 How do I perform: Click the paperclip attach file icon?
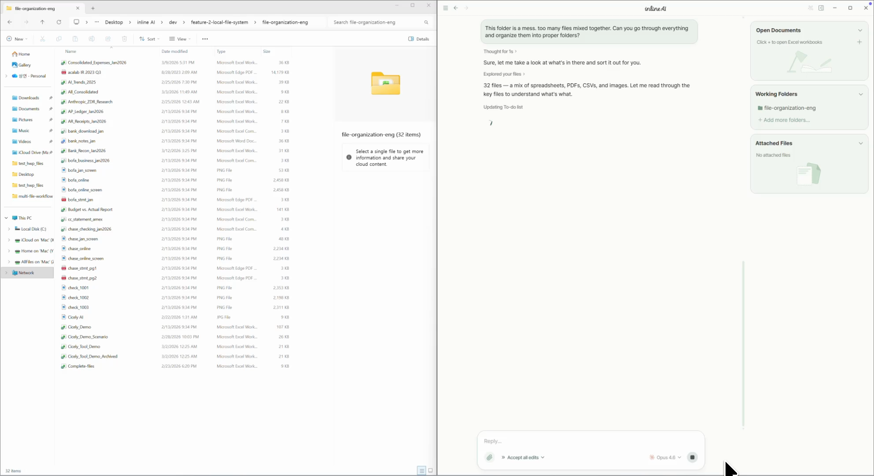pos(489,457)
